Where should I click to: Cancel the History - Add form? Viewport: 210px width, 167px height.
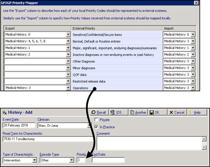pos(177,112)
